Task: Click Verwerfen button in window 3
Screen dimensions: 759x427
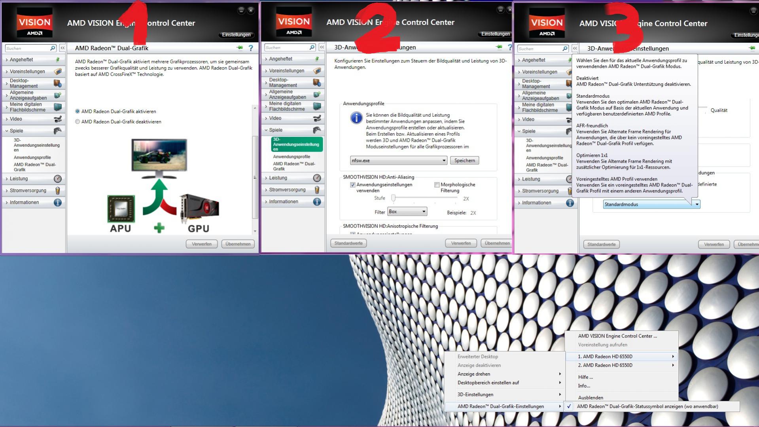Action: 714,245
